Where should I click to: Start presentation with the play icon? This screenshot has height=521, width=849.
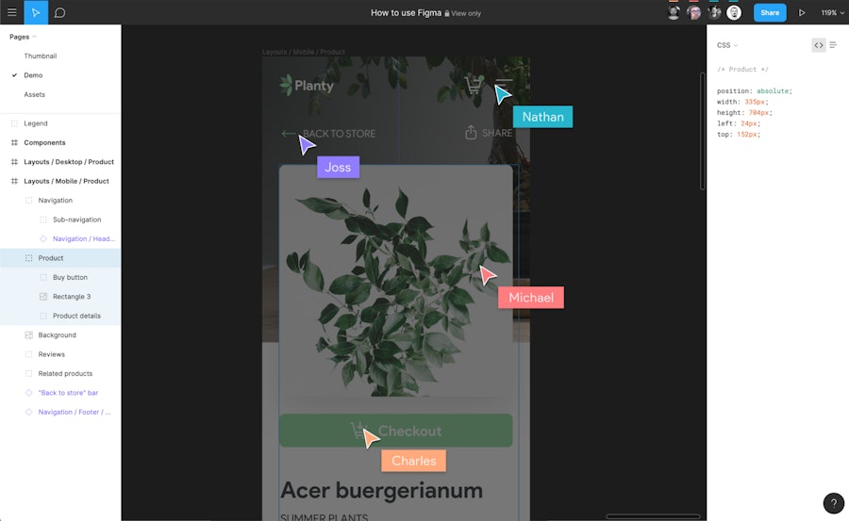[802, 12]
